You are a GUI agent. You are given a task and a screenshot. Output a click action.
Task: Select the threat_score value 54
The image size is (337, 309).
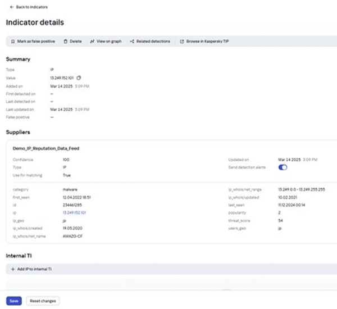(280, 220)
